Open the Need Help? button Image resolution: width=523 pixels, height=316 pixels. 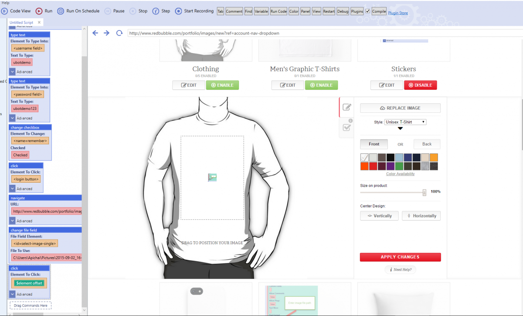coord(400,270)
